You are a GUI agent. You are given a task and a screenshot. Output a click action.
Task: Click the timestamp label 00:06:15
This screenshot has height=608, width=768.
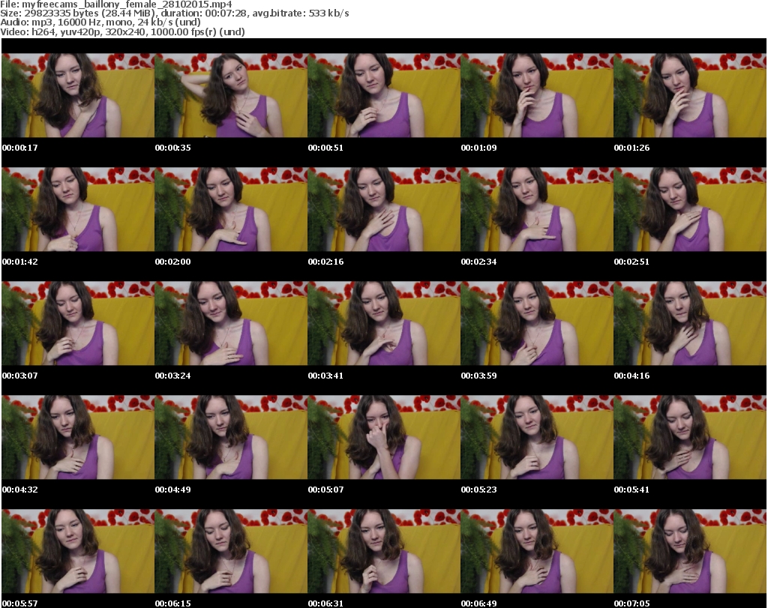point(173,604)
